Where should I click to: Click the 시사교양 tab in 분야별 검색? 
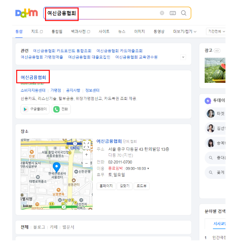(219, 224)
